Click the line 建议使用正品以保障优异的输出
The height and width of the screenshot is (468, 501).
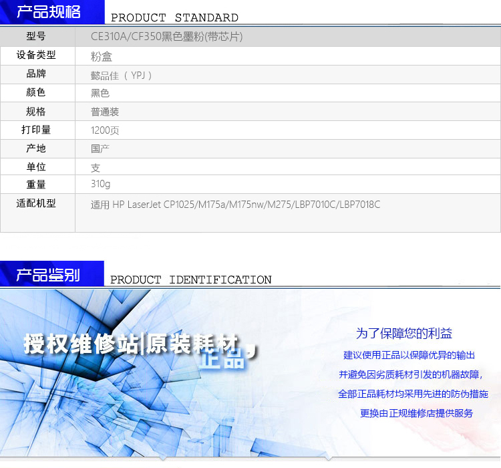(x=409, y=356)
